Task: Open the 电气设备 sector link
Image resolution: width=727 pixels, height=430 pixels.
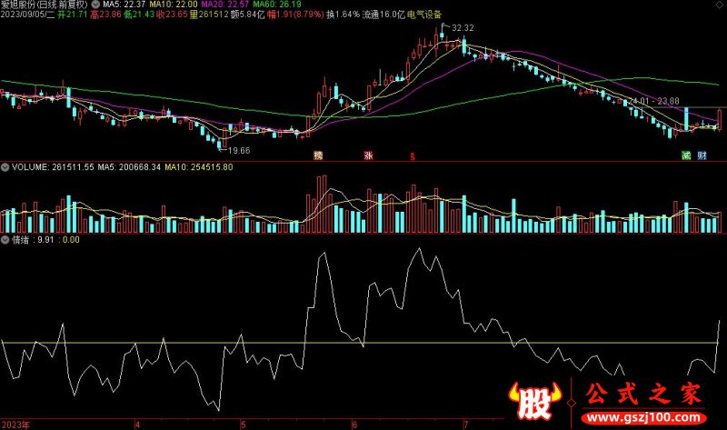Action: [424, 15]
